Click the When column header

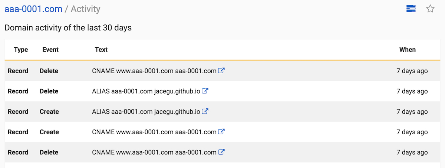(407, 50)
